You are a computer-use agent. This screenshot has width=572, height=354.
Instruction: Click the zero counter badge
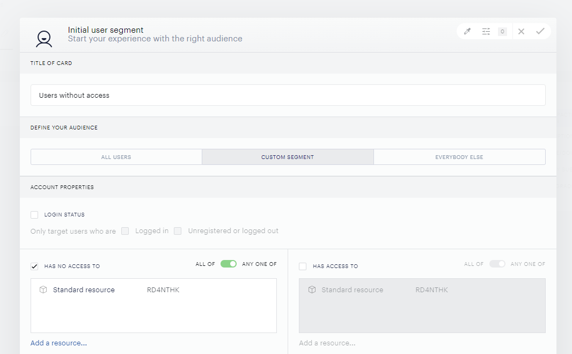[x=502, y=31]
